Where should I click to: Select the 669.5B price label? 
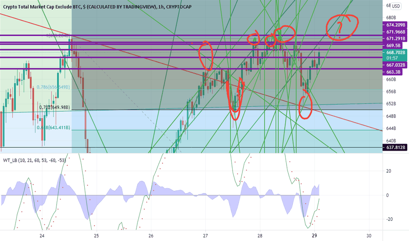[393, 46]
